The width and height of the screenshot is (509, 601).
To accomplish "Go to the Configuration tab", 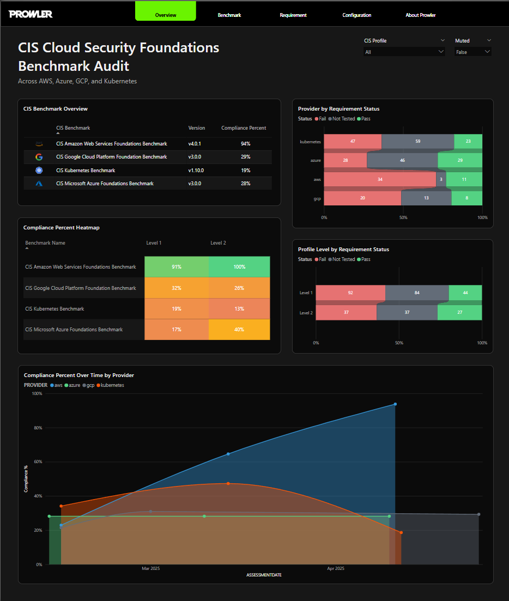I will click(356, 15).
